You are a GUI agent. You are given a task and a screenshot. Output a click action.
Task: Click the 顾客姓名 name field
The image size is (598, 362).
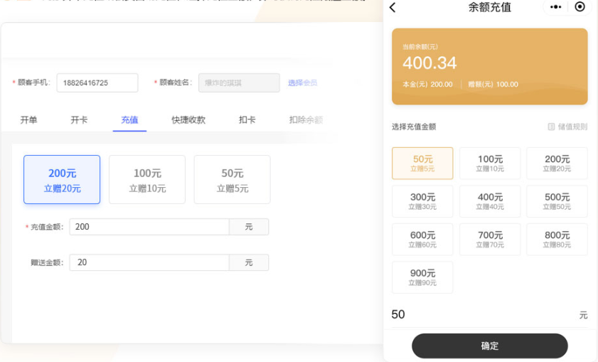click(x=239, y=82)
